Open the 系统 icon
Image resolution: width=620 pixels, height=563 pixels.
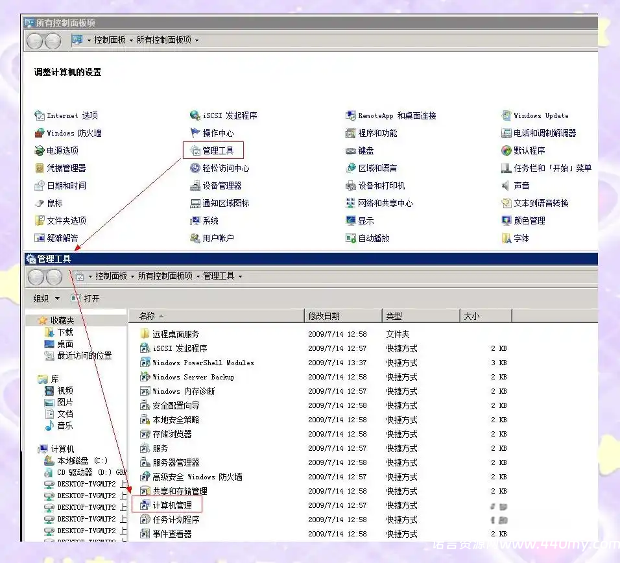[195, 221]
